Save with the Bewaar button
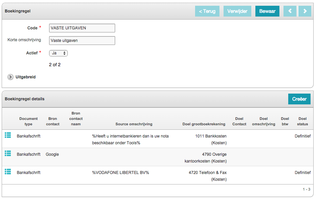The image size is (316, 199). click(267, 11)
